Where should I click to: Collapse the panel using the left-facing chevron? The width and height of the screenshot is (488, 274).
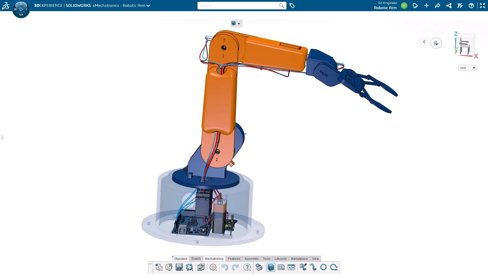point(424,42)
